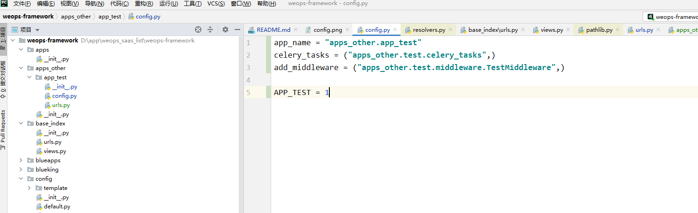This screenshot has width=698, height=213.
Task: Collapse the apps_other folder
Action: [21, 68]
